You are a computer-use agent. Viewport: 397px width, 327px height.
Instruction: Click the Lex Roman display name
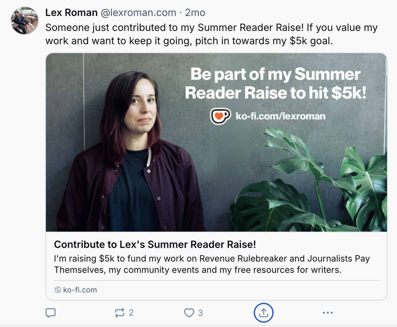[71, 12]
